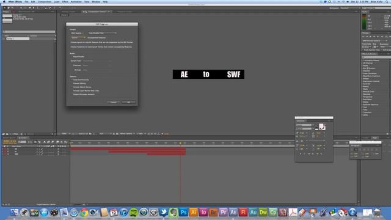The image size is (391, 220).
Task: Open Google Chrome from the Dock
Action: [84, 212]
